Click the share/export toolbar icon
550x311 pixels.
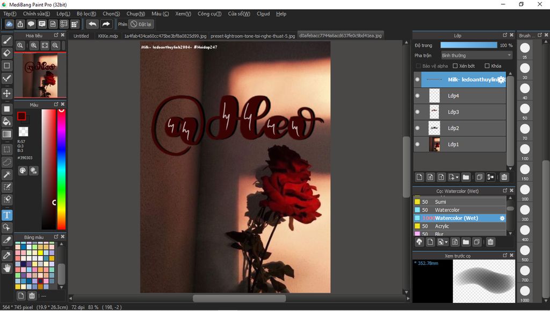pyautogui.click(x=20, y=24)
